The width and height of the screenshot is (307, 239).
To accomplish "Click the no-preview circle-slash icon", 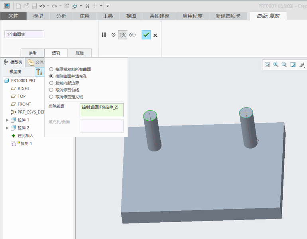I will tap(113, 35).
